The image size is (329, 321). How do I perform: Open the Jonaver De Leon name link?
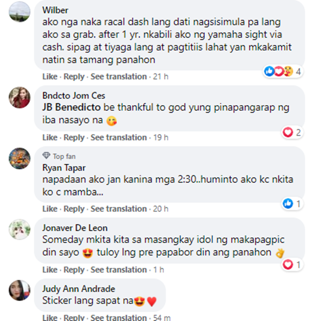pos(75,228)
